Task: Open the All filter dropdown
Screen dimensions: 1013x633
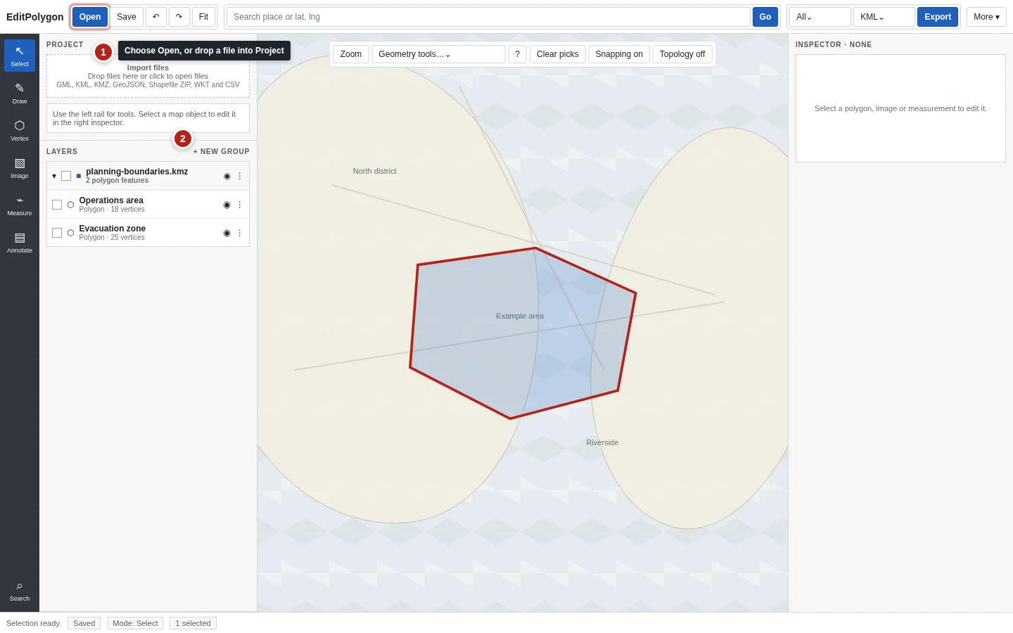Action: [x=820, y=17]
